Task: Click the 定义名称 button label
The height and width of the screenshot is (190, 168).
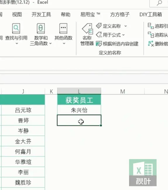Action: (x=112, y=26)
